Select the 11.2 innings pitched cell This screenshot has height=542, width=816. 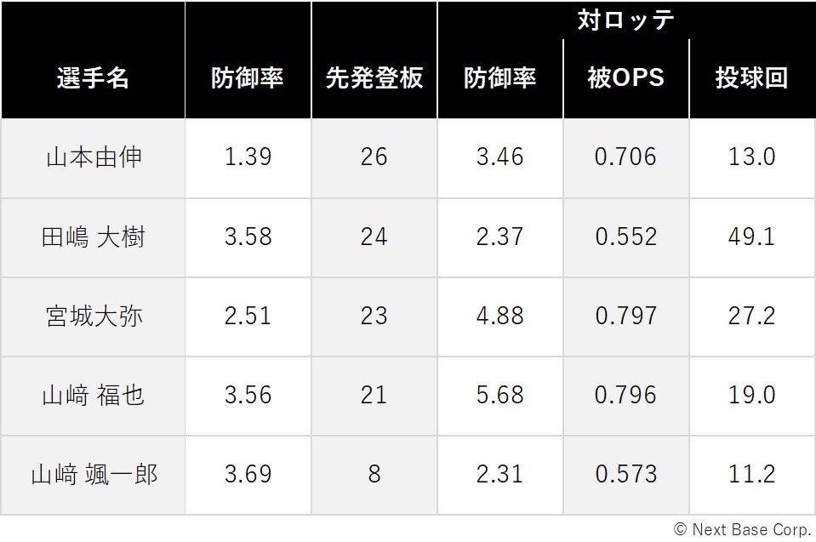pyautogui.click(x=752, y=475)
